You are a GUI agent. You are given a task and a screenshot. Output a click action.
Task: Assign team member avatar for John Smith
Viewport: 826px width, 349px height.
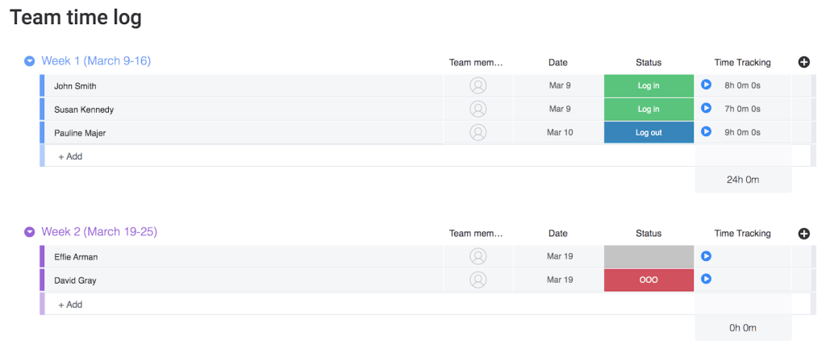pos(478,85)
